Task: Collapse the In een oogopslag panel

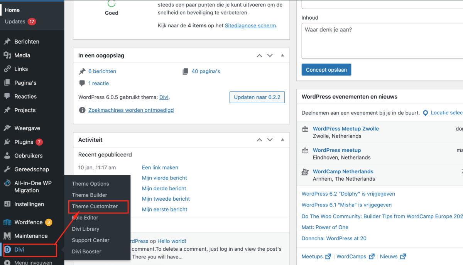Action: 282,55
